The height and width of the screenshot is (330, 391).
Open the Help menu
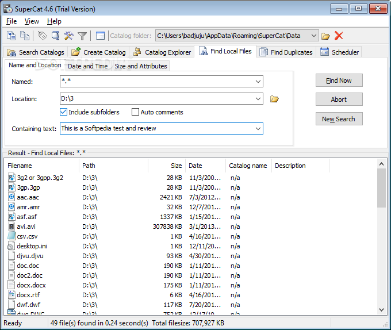[x=54, y=21]
